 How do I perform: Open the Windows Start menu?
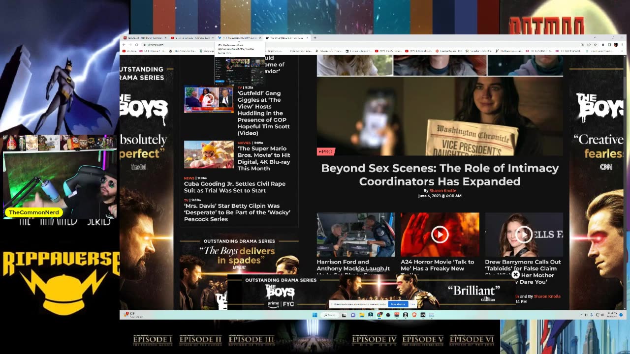(x=315, y=315)
